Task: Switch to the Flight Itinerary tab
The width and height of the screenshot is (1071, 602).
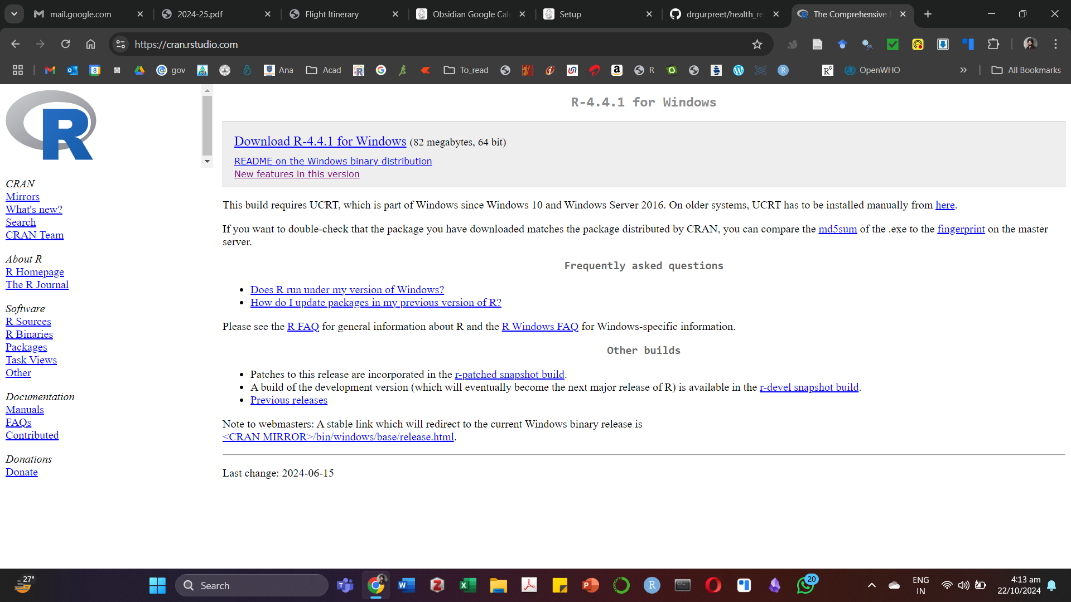Action: (332, 14)
